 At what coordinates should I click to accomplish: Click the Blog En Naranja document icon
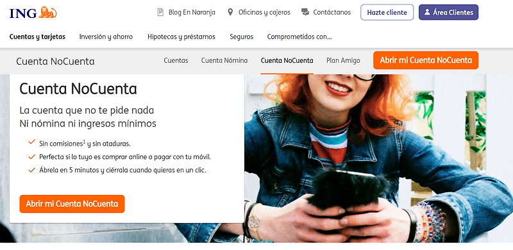pos(160,12)
